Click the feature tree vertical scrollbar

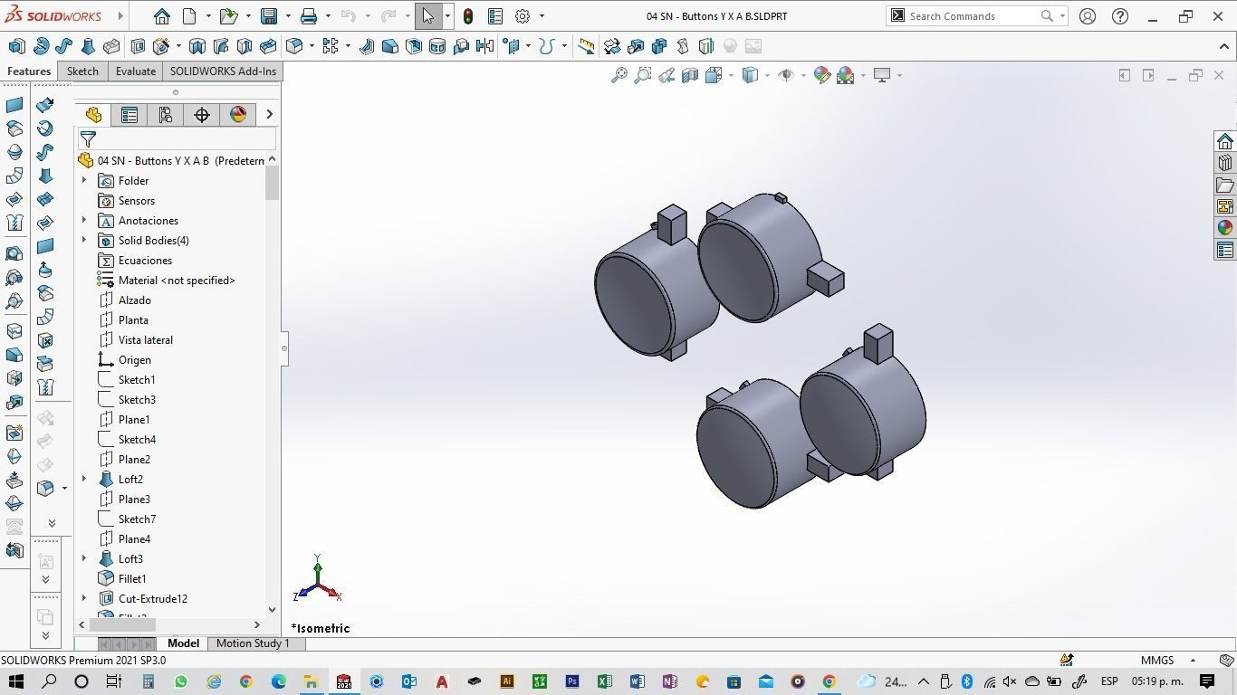click(x=272, y=184)
